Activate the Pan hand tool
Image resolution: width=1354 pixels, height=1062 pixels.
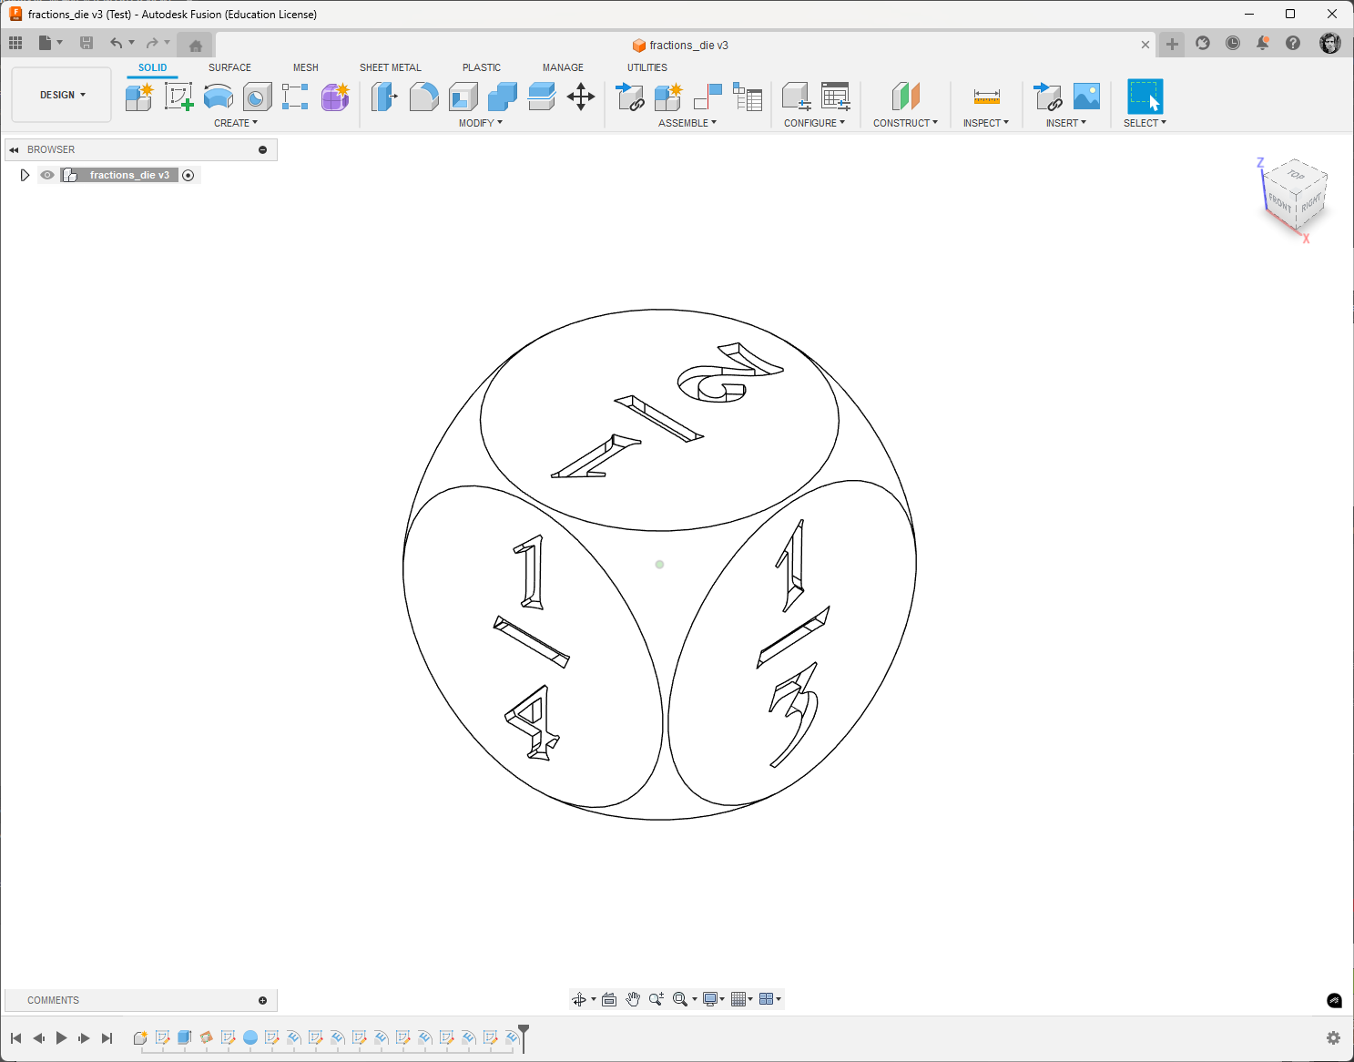click(633, 999)
